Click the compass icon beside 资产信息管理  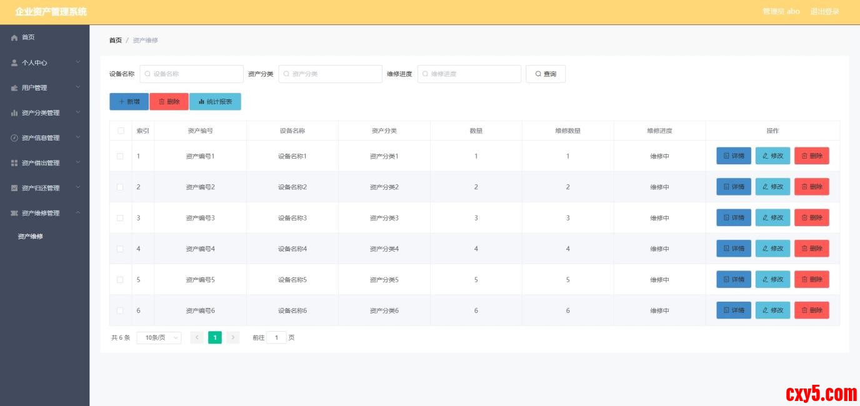pos(14,138)
